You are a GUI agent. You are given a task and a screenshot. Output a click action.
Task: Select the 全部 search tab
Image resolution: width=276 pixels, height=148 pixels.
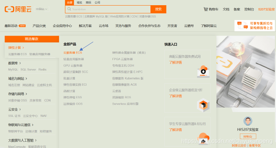(70, 3)
